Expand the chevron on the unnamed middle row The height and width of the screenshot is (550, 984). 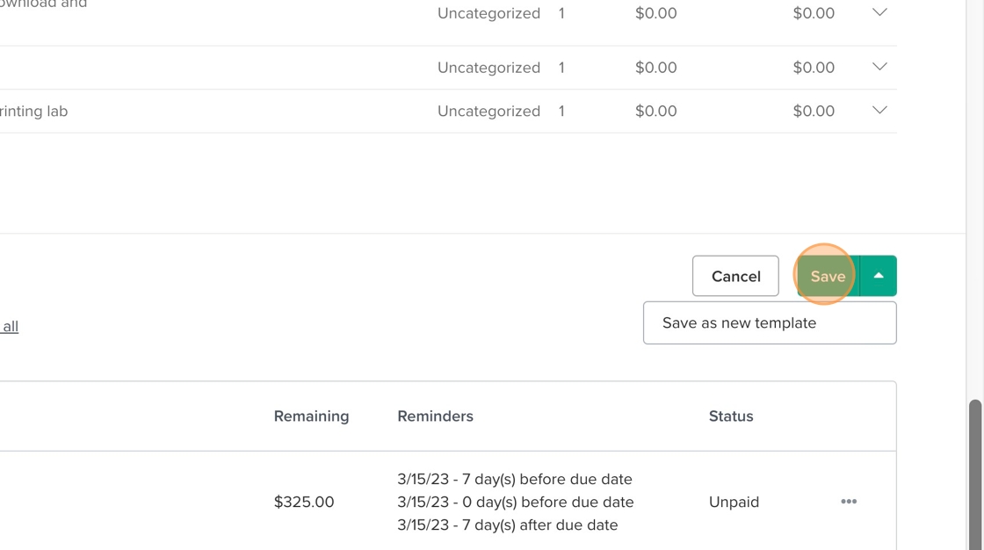[x=879, y=67]
